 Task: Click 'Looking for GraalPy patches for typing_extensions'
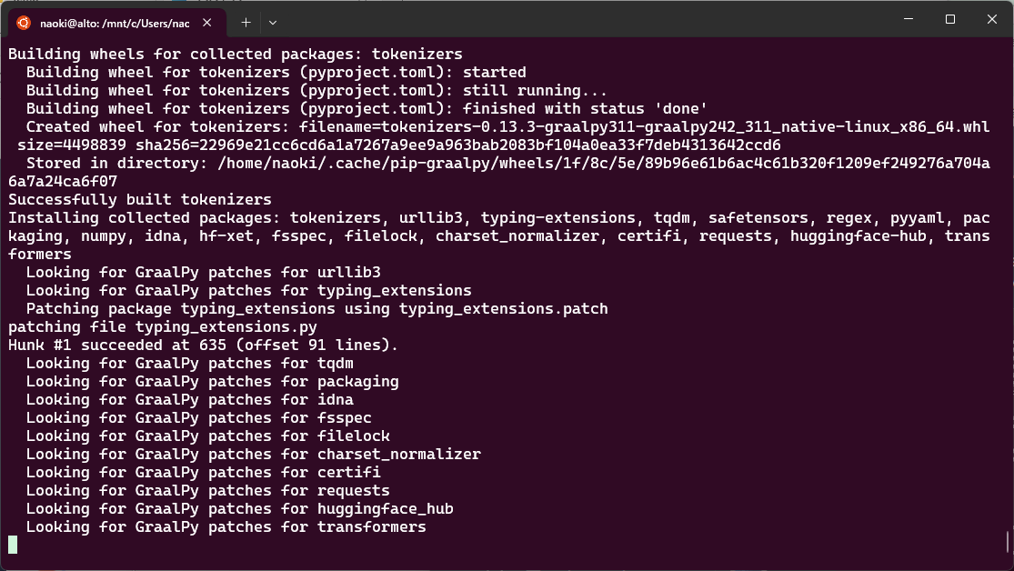point(249,290)
